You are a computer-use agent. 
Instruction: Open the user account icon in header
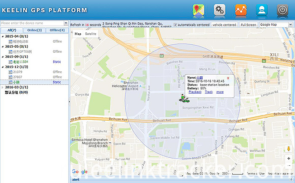pyautogui.click(x=262, y=10)
